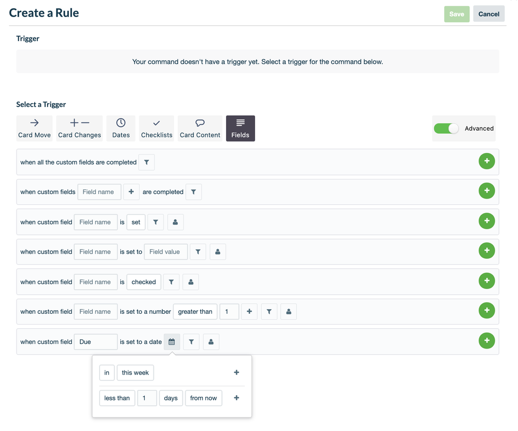Click the filter icon in 'is checked' row
518x431 pixels.
[171, 282]
